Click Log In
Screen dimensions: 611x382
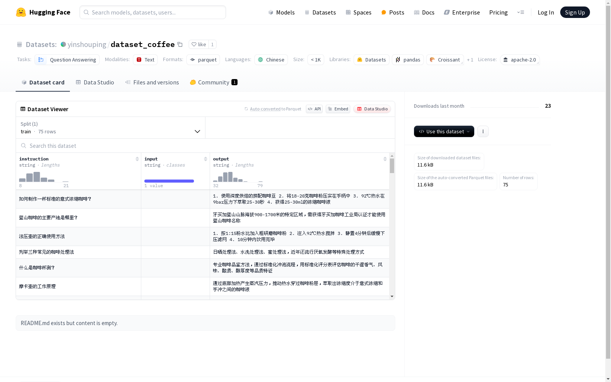tap(546, 12)
